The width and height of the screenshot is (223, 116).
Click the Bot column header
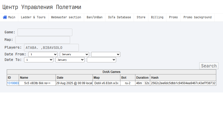pyautogui.click(x=128, y=78)
